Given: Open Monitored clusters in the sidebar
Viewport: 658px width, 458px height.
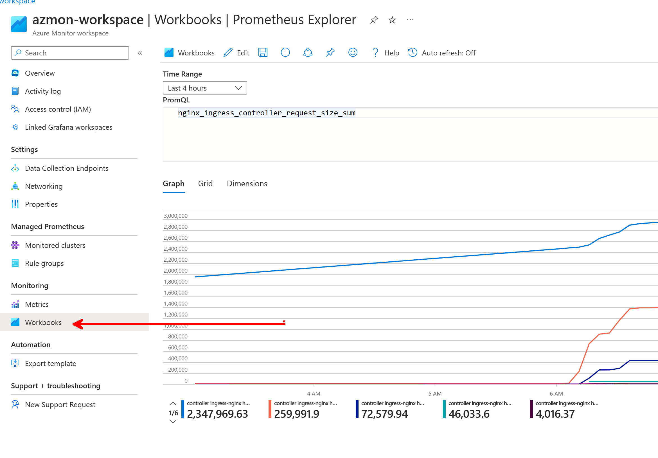Looking at the screenshot, I should pos(55,245).
